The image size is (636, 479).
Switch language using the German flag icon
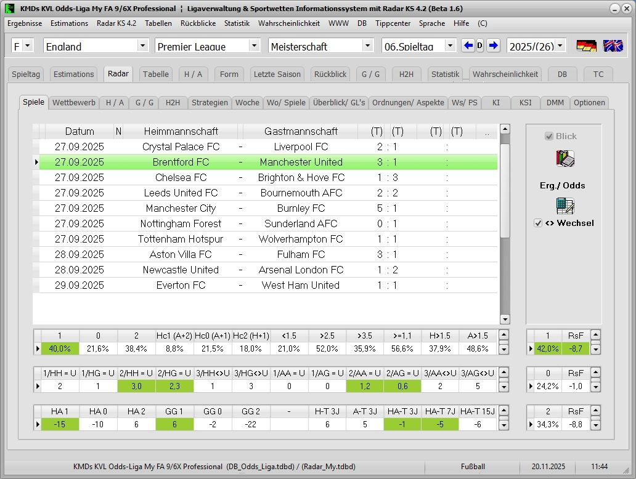click(x=586, y=46)
